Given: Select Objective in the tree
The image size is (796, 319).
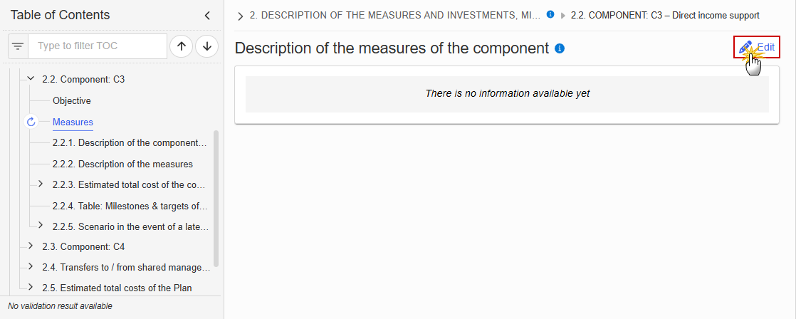Looking at the screenshot, I should (x=72, y=100).
